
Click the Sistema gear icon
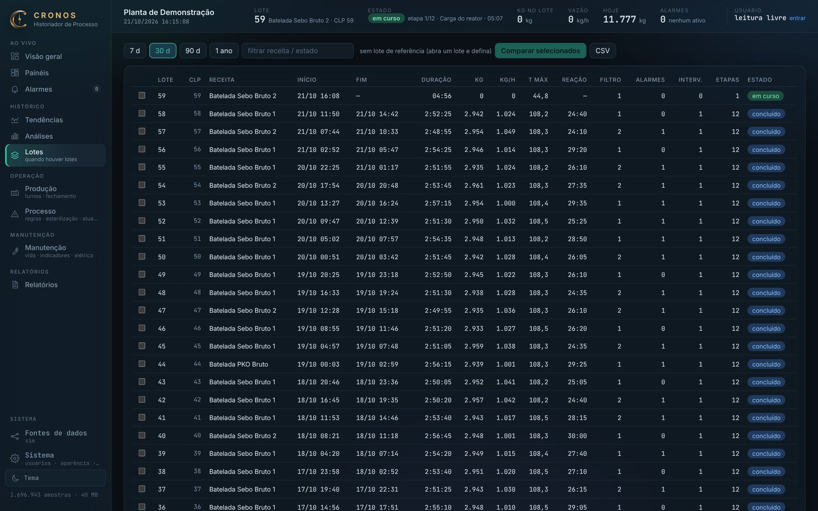pos(15,458)
